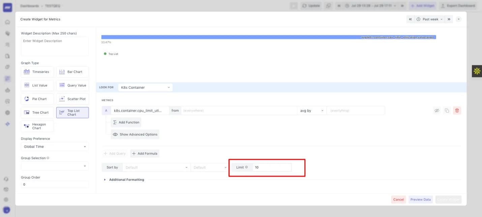Click Export Dashboard in the header
The image size is (482, 217).
click(458, 6)
